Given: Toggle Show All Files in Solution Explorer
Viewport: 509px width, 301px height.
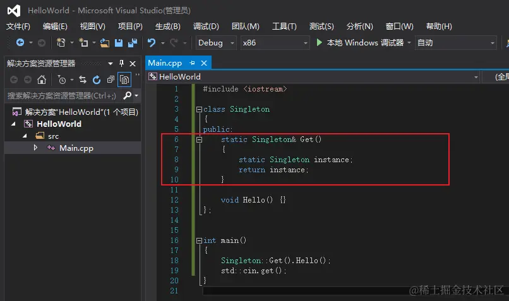Looking at the screenshot, I should (124, 80).
